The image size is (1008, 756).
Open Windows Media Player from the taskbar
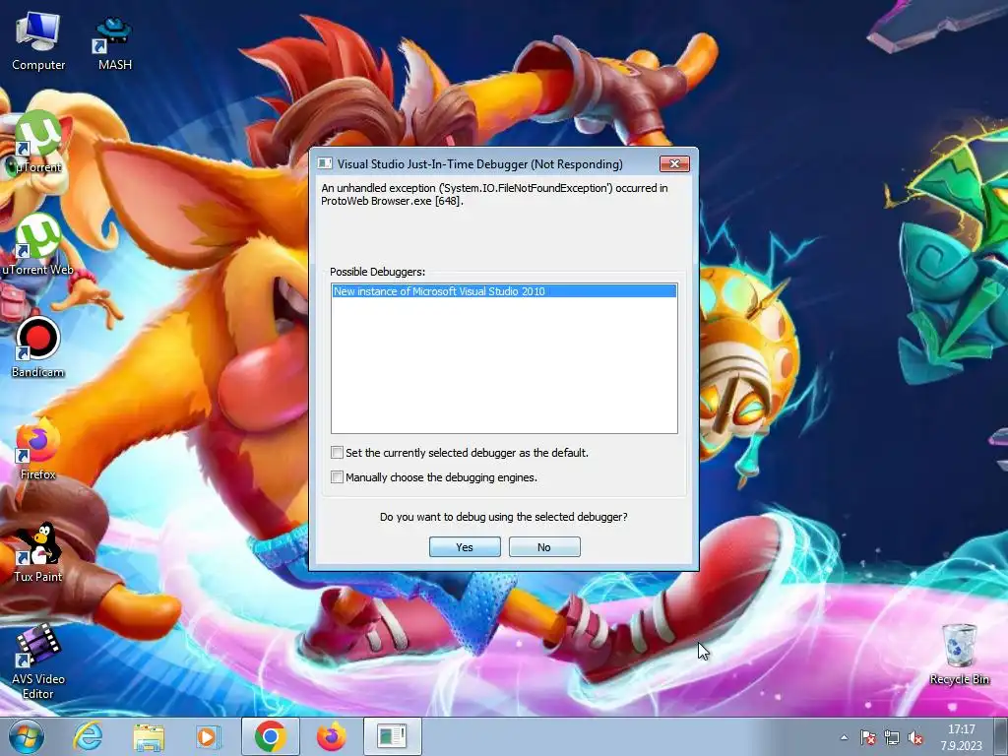coord(209,736)
